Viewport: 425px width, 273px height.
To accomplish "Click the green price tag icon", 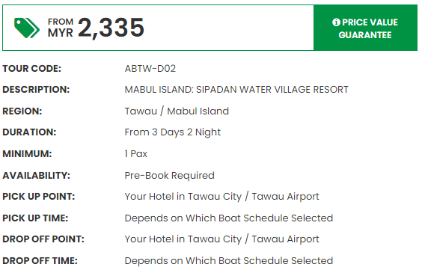I will point(27,28).
